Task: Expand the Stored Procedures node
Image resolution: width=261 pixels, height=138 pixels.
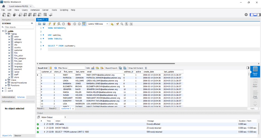Action: [x=6, y=83]
